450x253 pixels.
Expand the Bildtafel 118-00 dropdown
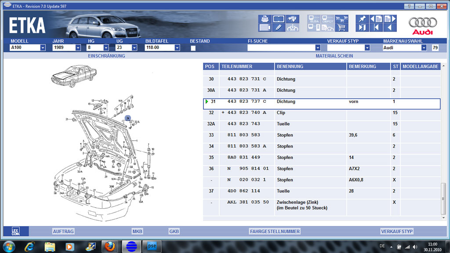click(177, 48)
